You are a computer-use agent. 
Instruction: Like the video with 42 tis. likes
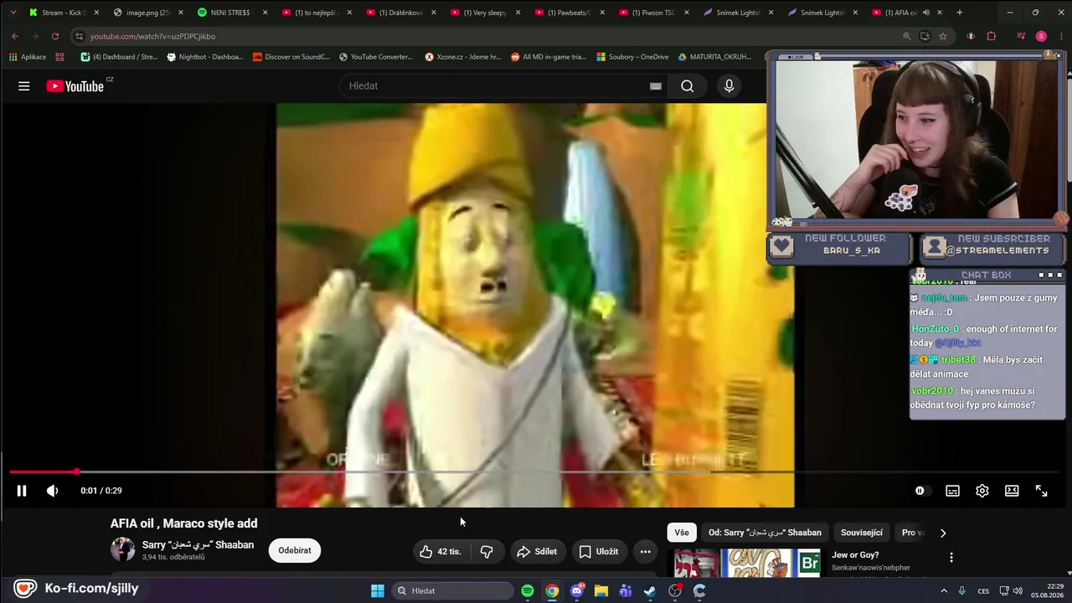click(441, 551)
